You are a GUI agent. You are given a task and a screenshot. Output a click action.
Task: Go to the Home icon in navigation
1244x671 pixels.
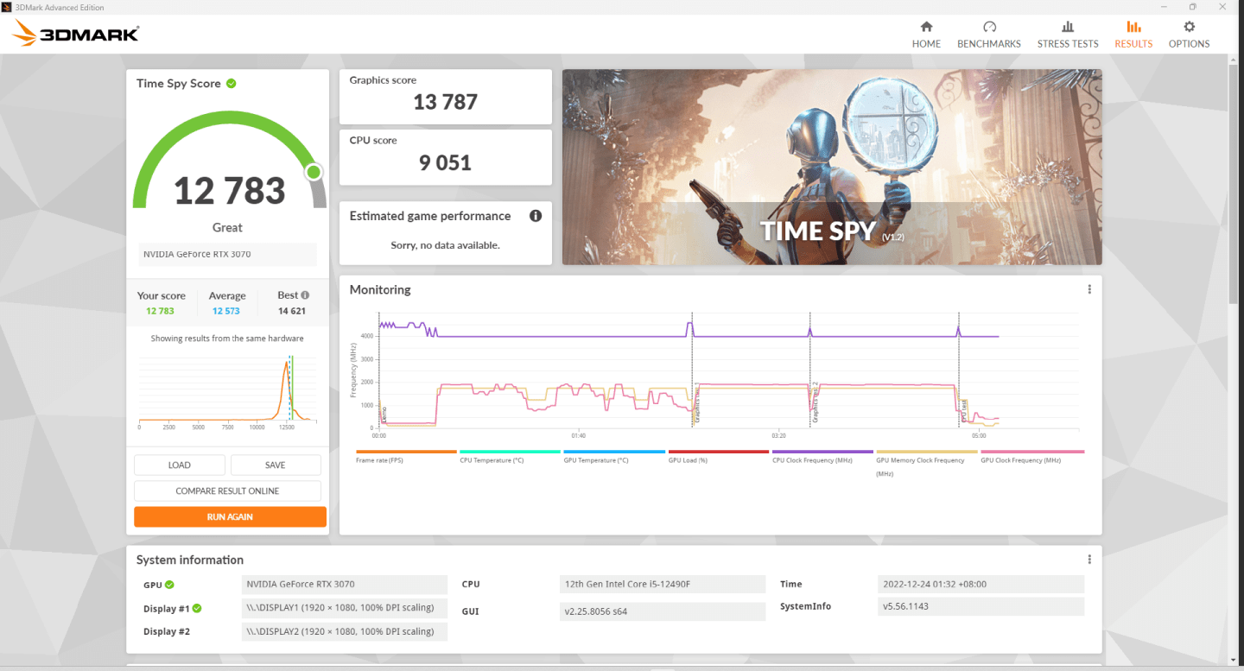926,28
